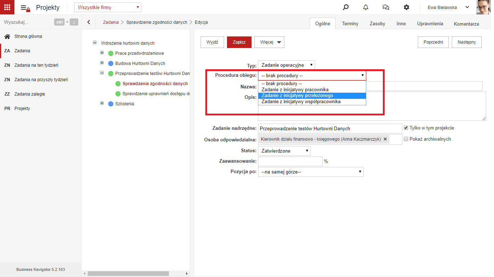
Task: Collapse panel with the back chevron arrow
Action: [x=89, y=22]
